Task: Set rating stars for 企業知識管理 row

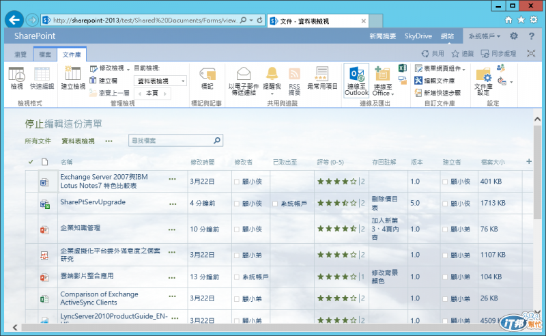Action: click(336, 229)
